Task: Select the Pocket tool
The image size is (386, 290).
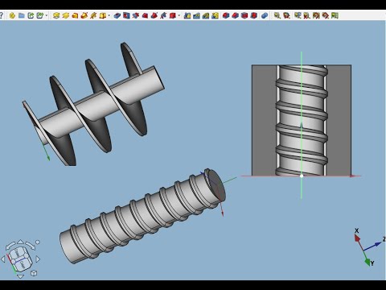Action: 117,15
